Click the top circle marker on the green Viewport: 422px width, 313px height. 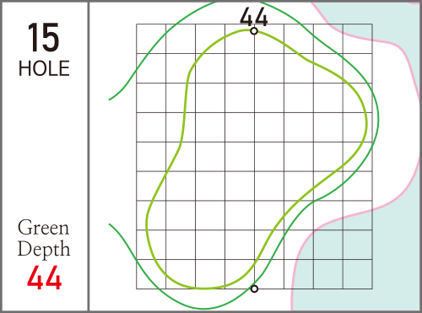254,31
